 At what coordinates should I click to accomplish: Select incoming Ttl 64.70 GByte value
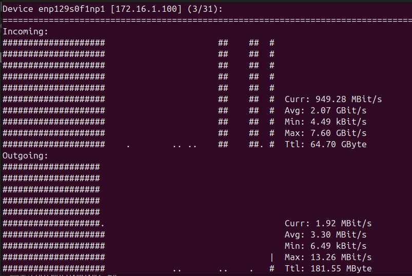(339, 144)
